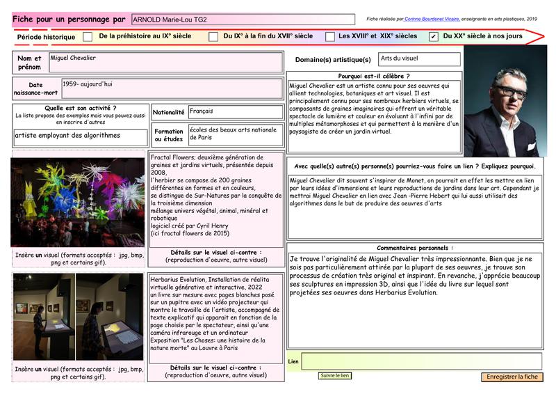Select the 'Nom et prénom' field with Miguel Chevalier
556x394 pixels.
click(165, 62)
